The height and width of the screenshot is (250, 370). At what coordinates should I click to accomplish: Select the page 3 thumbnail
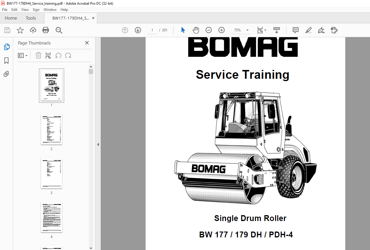52,174
